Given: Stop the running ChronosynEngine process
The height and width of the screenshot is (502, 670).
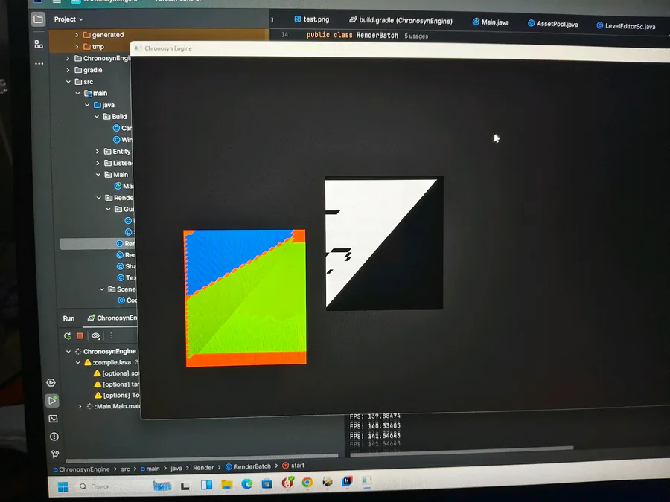Looking at the screenshot, I should click(x=80, y=336).
